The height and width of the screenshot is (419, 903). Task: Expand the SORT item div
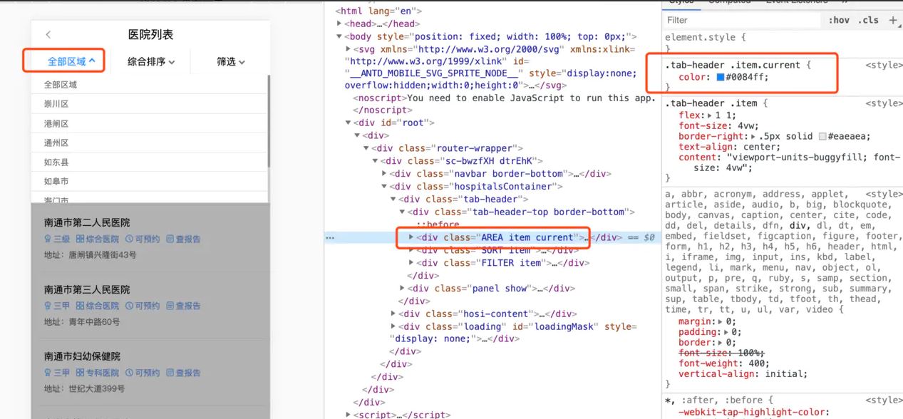pyautogui.click(x=411, y=250)
